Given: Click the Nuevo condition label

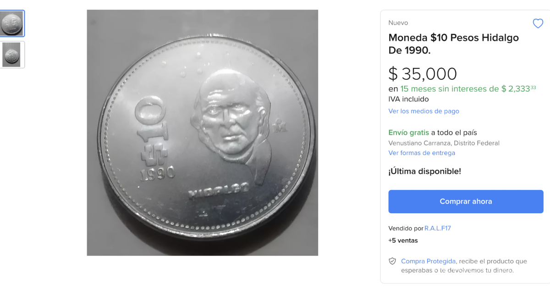Looking at the screenshot, I should point(398,23).
